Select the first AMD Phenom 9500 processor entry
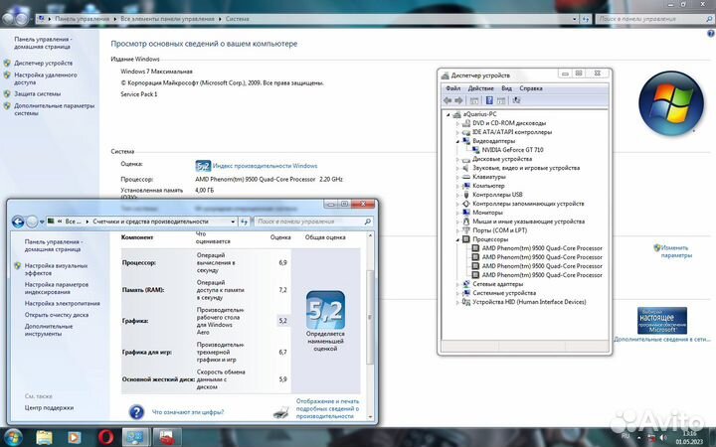Screen dimensions: 716x447 coord(542,248)
